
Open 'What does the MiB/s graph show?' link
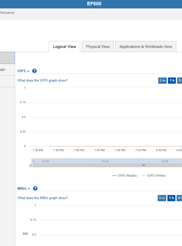pyautogui.click(x=42, y=198)
